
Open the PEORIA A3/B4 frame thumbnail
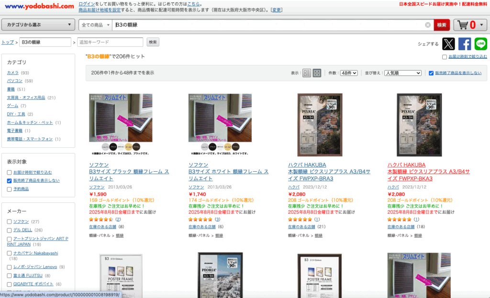point(220,275)
